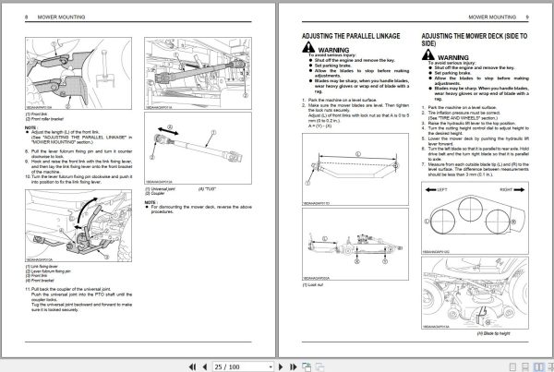Image resolution: width=554 pixels, height=372 pixels.
Task: Click the blade tip height illustration
Action: coord(475,293)
